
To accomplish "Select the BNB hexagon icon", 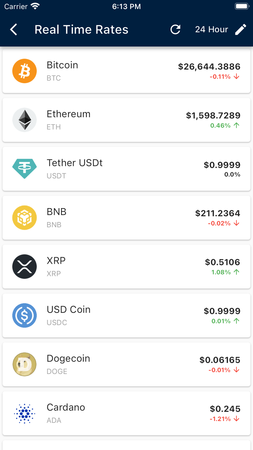I will [24, 217].
